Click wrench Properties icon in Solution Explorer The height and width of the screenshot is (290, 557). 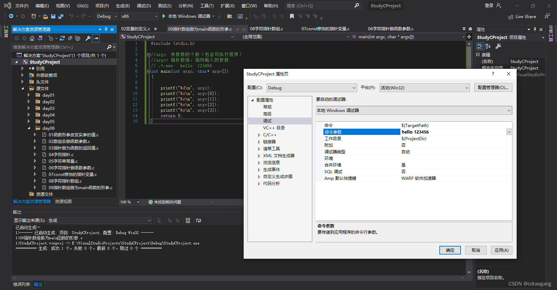[x=88, y=38]
